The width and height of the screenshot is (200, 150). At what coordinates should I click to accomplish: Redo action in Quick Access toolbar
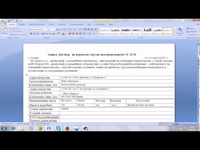[17, 21]
